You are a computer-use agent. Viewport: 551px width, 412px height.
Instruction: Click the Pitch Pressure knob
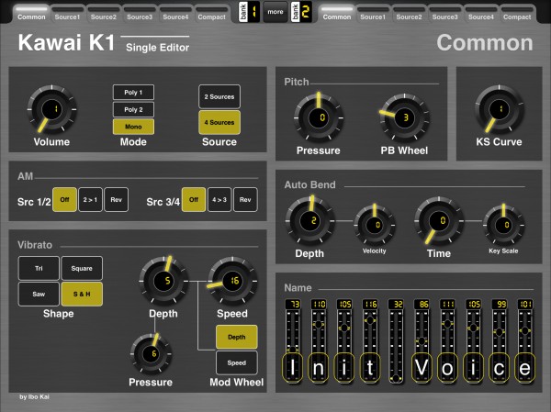coord(319,117)
